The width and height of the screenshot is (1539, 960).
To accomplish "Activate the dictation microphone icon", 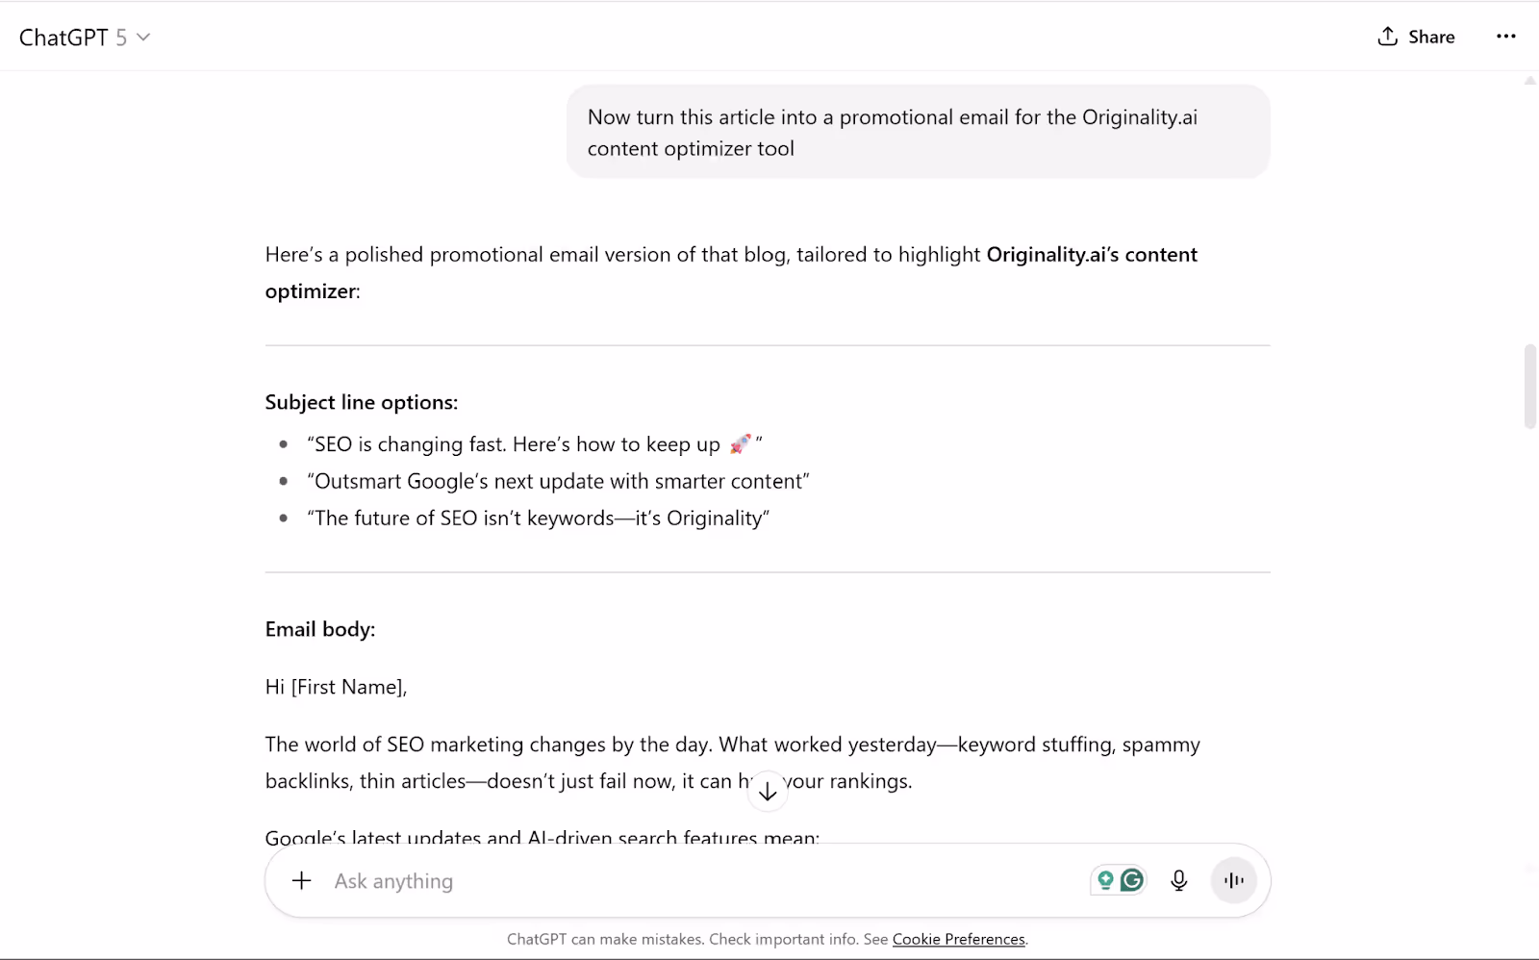I will click(1178, 880).
